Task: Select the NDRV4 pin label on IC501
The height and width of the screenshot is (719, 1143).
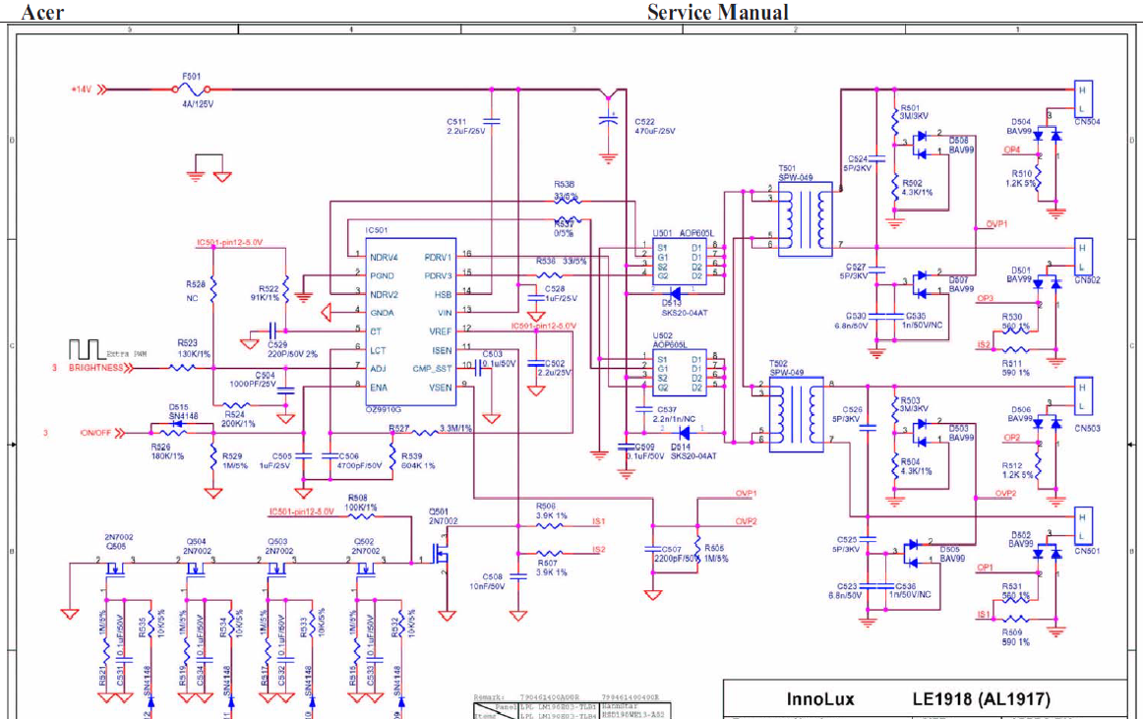Action: [384, 258]
